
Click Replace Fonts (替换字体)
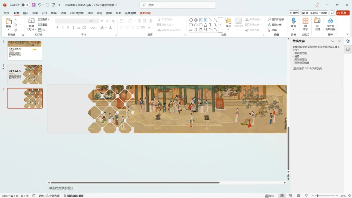coord(274,25)
